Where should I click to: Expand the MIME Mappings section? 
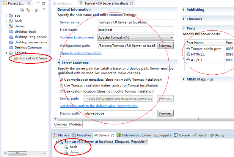pos(184,79)
